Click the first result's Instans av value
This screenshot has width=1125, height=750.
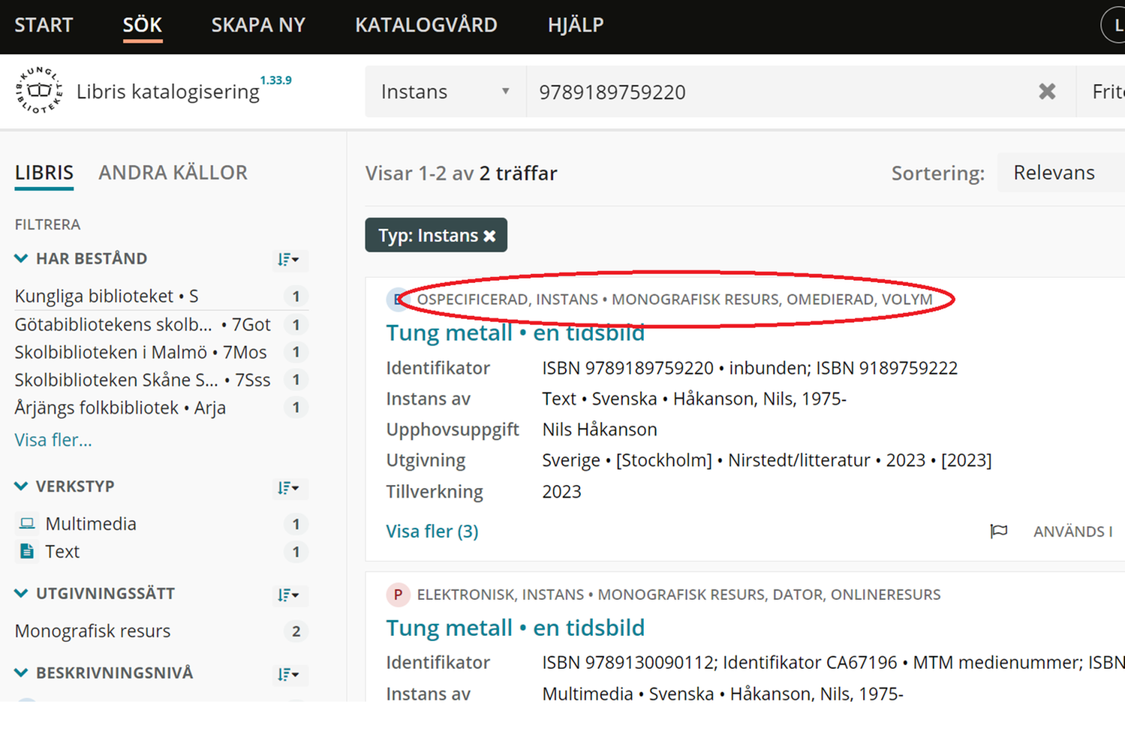[694, 399]
